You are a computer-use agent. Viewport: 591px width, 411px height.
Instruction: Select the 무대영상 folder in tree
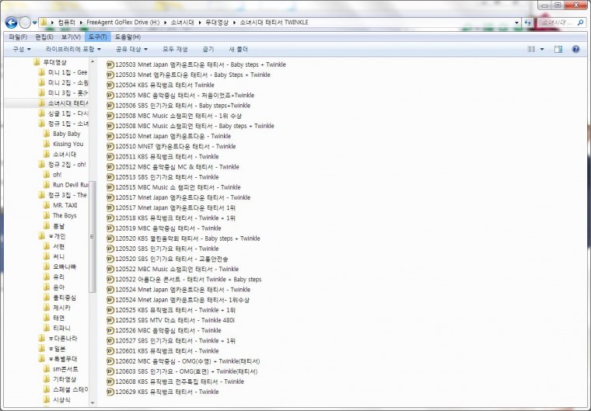point(54,62)
